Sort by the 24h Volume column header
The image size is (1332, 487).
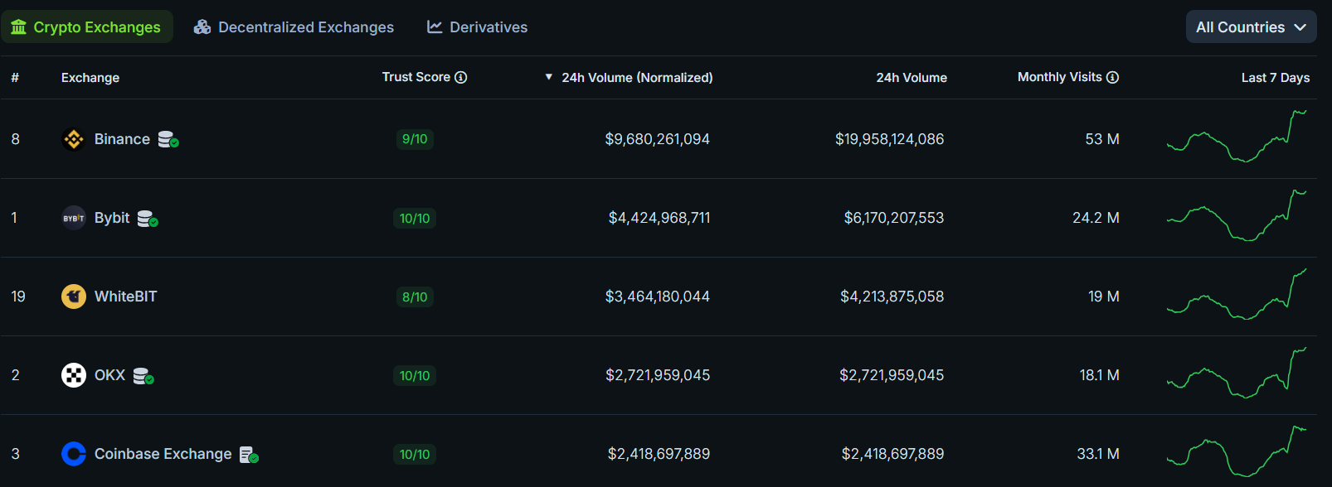click(911, 78)
